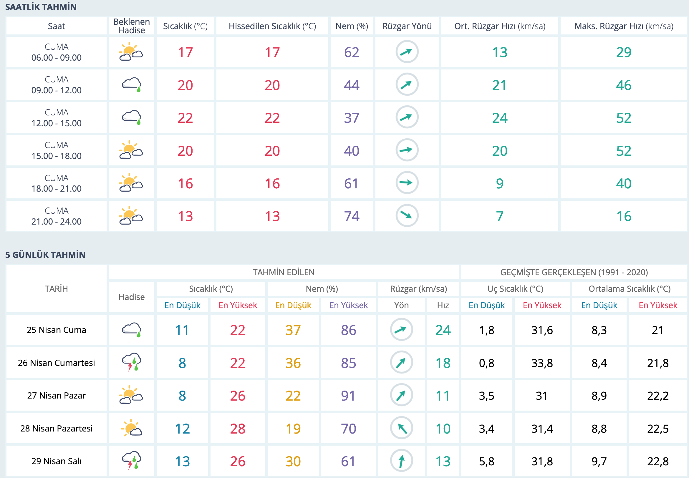Select the 25 Nisan Cuma row label

tap(56, 330)
